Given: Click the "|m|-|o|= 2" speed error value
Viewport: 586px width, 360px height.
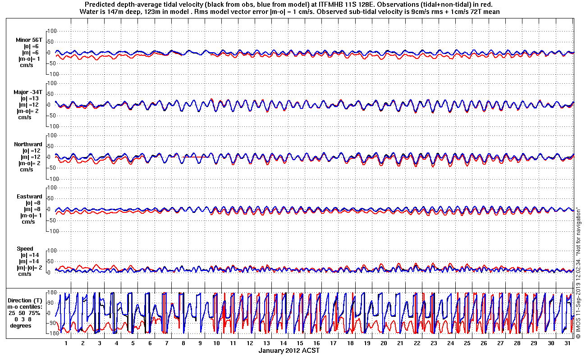Looking at the screenshot, I should [29, 267].
